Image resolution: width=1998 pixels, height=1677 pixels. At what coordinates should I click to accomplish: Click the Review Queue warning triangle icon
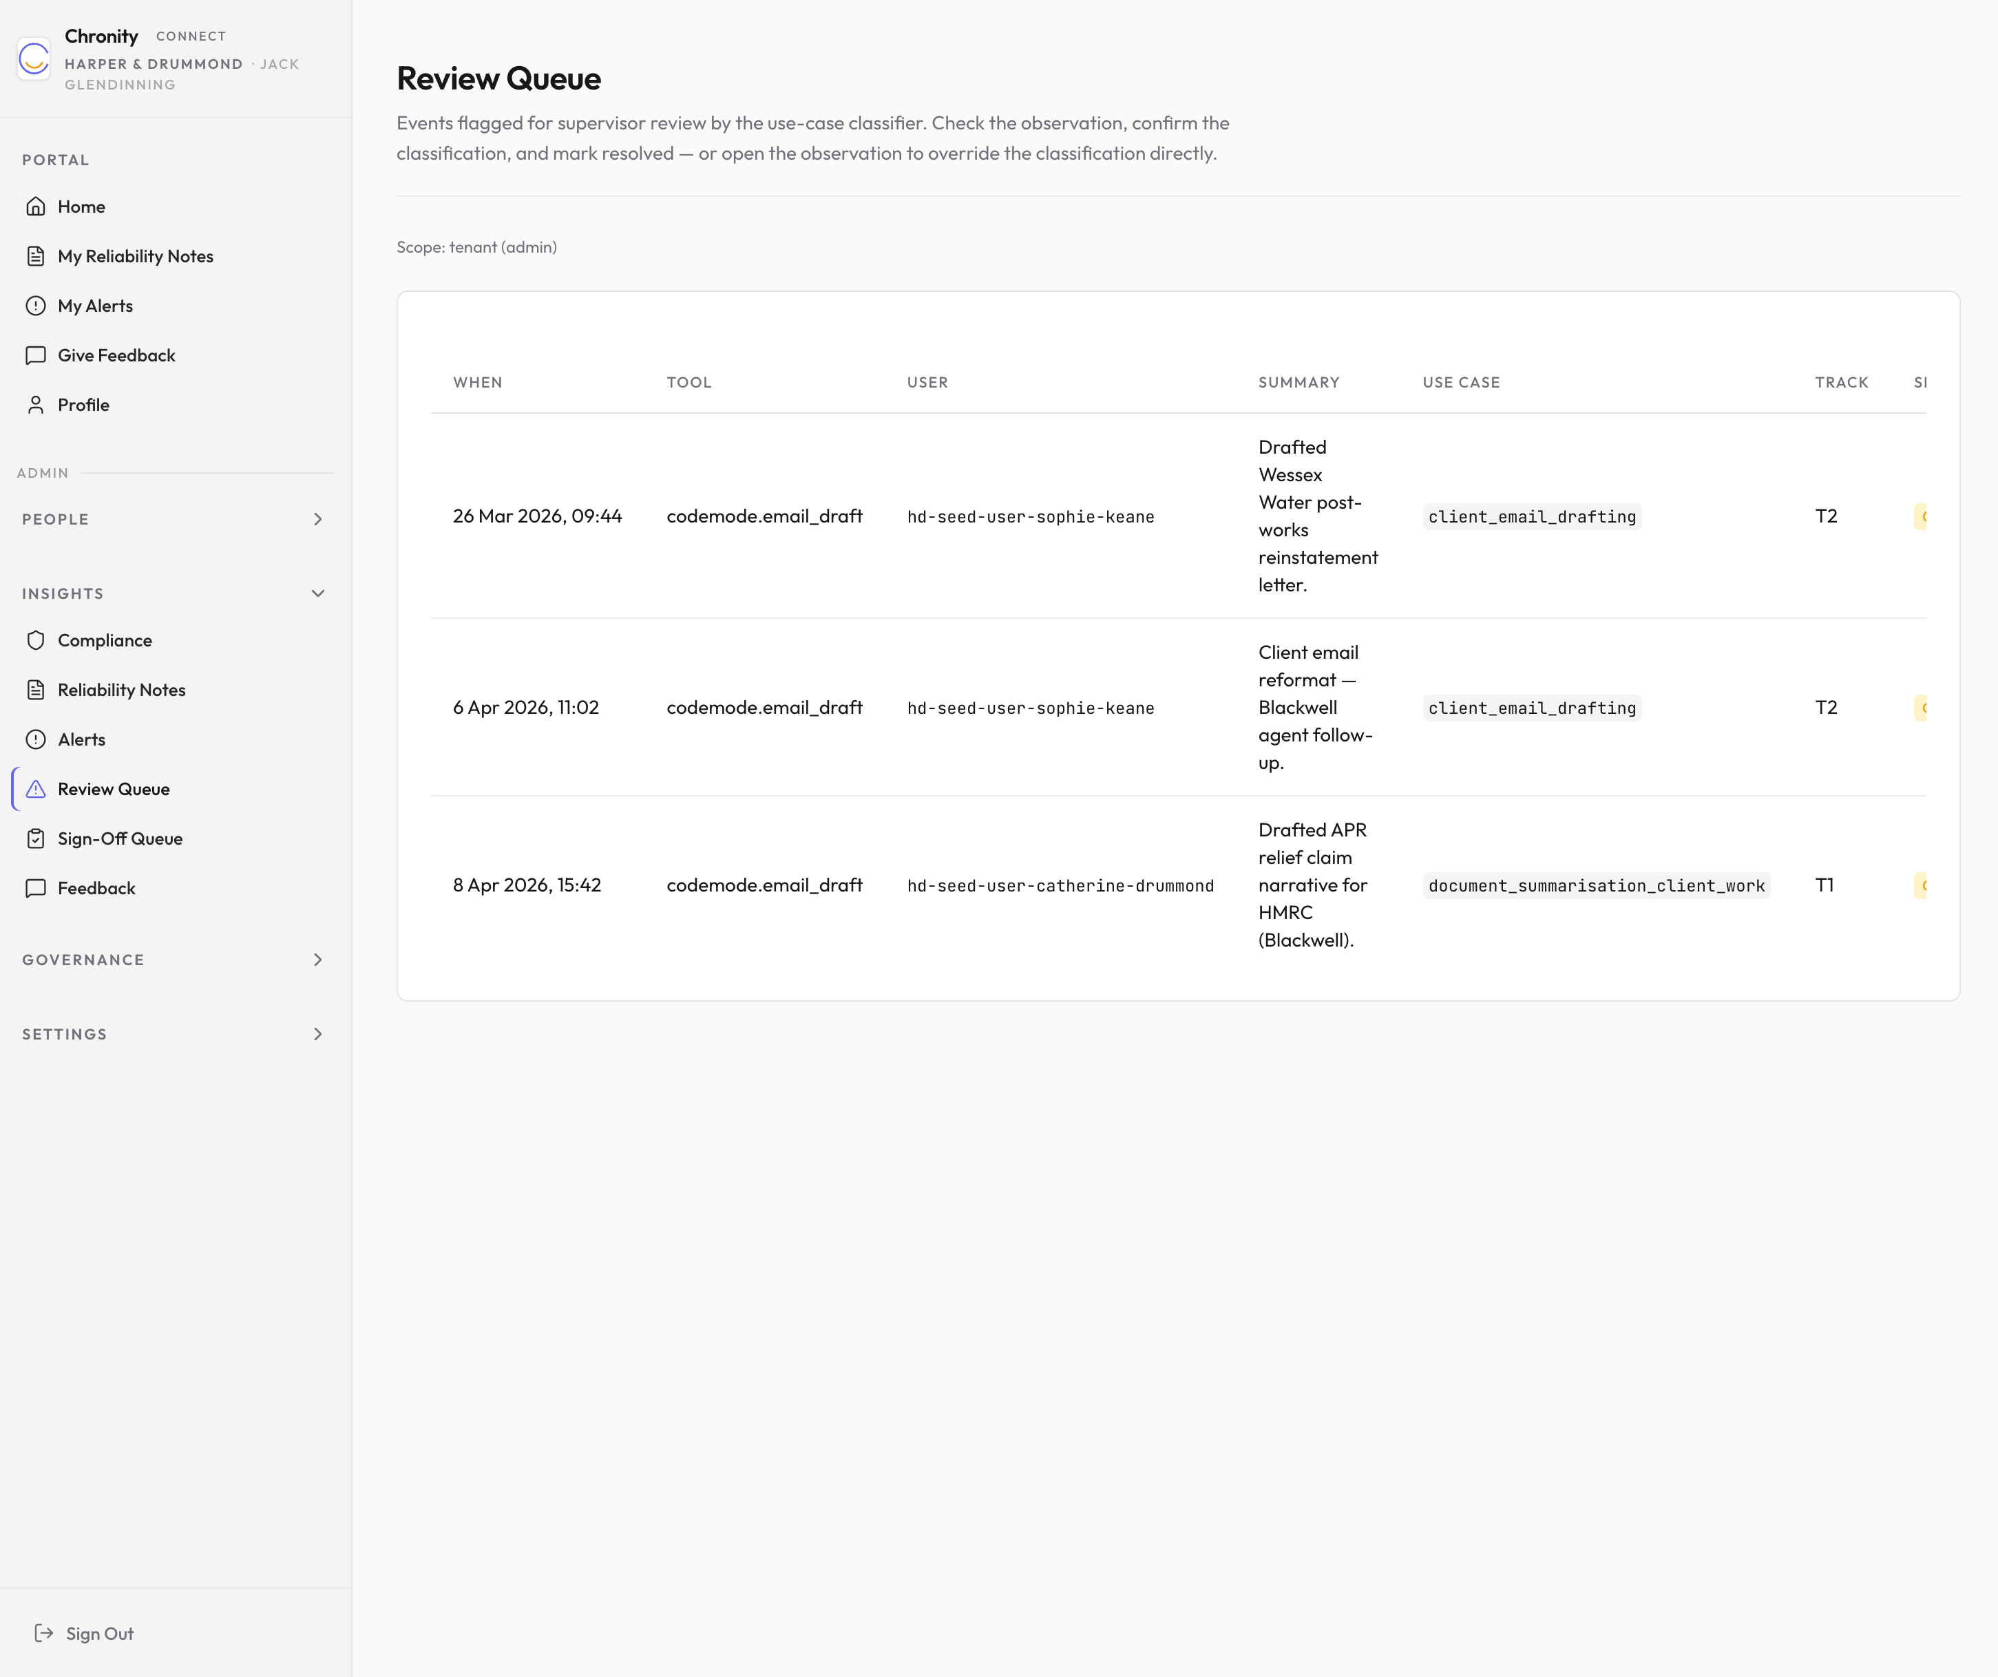(x=36, y=788)
